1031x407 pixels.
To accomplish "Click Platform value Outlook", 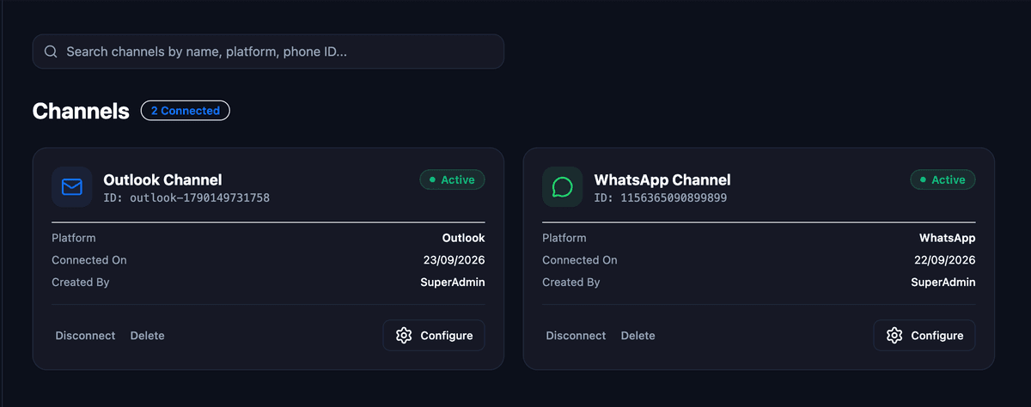I will pyautogui.click(x=464, y=238).
